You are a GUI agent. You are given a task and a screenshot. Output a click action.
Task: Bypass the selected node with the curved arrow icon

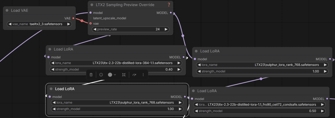click(x=134, y=75)
